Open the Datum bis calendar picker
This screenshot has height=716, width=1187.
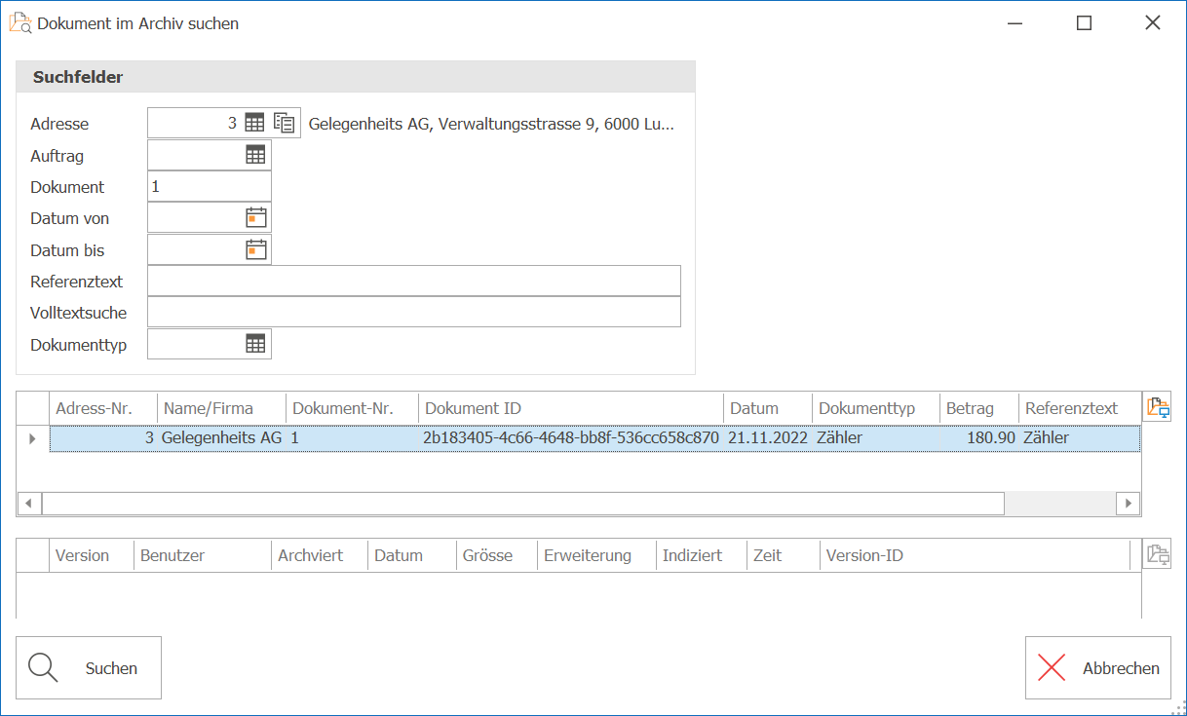point(255,249)
